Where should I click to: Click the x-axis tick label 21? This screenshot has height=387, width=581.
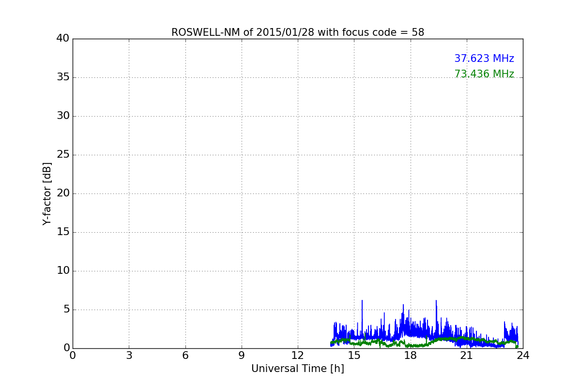467,356
